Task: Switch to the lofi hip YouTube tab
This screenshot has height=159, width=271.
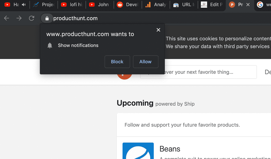Action: 72,5
